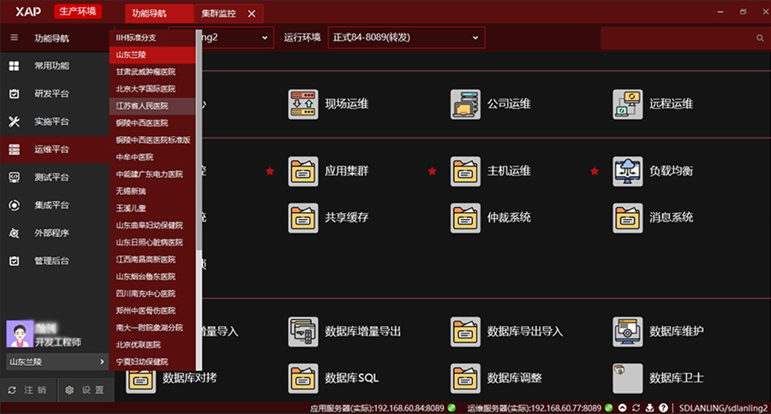This screenshot has width=771, height=414.
Task: Open the 数据库维护 icon
Action: (627, 330)
